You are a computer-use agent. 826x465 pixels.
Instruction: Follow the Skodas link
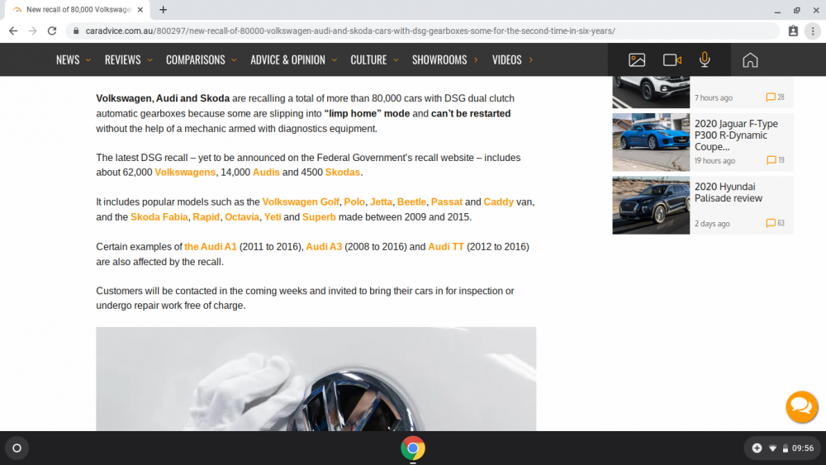pyautogui.click(x=343, y=172)
